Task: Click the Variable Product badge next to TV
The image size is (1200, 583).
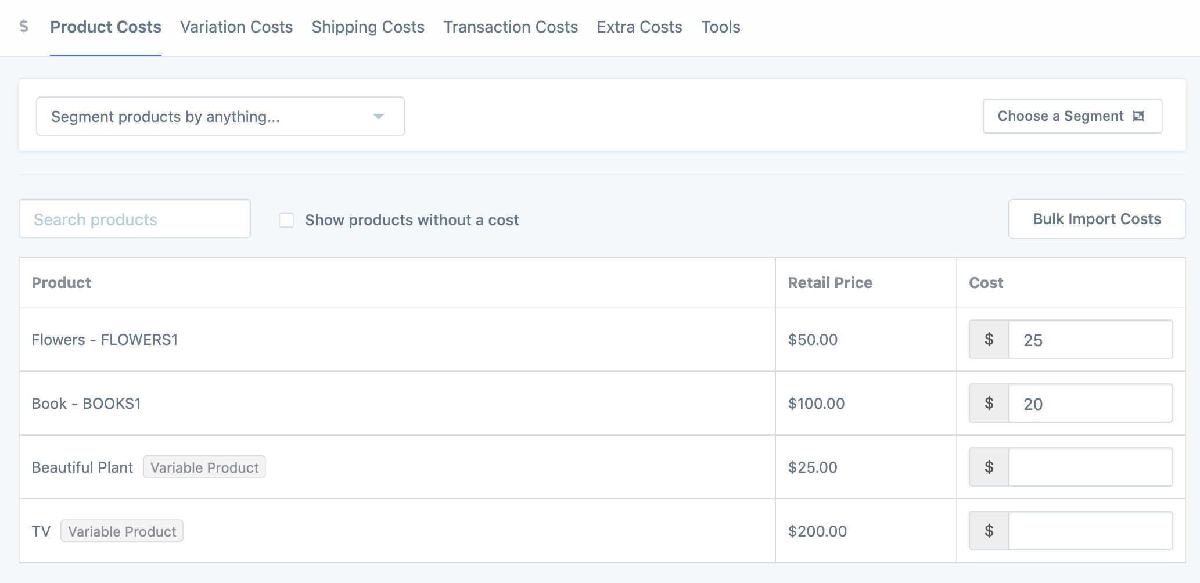Action: (122, 531)
